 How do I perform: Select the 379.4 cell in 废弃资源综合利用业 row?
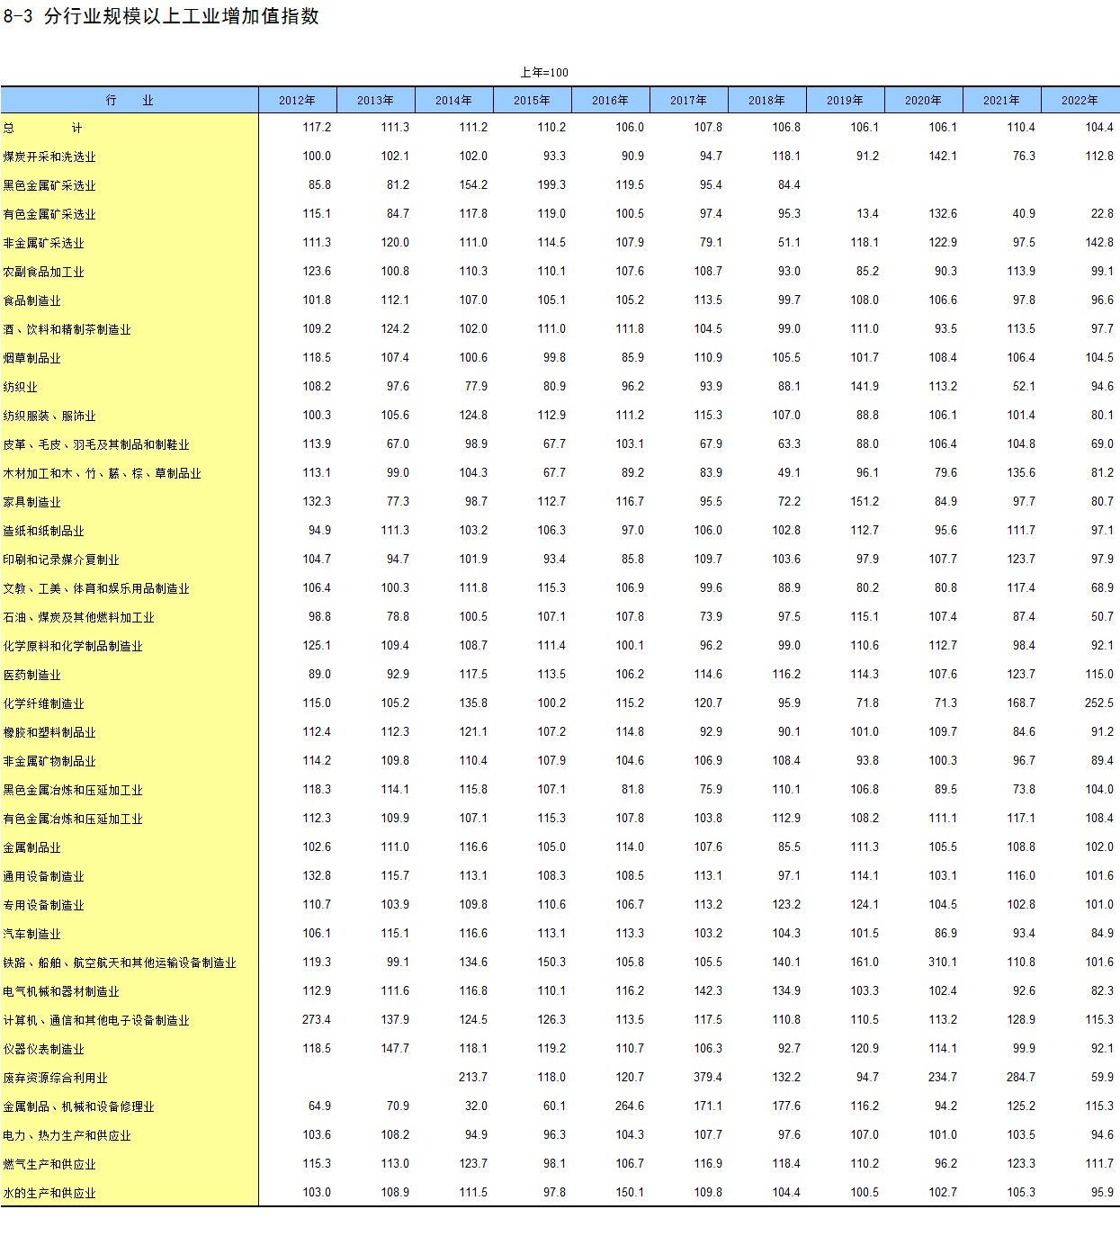click(x=708, y=1077)
